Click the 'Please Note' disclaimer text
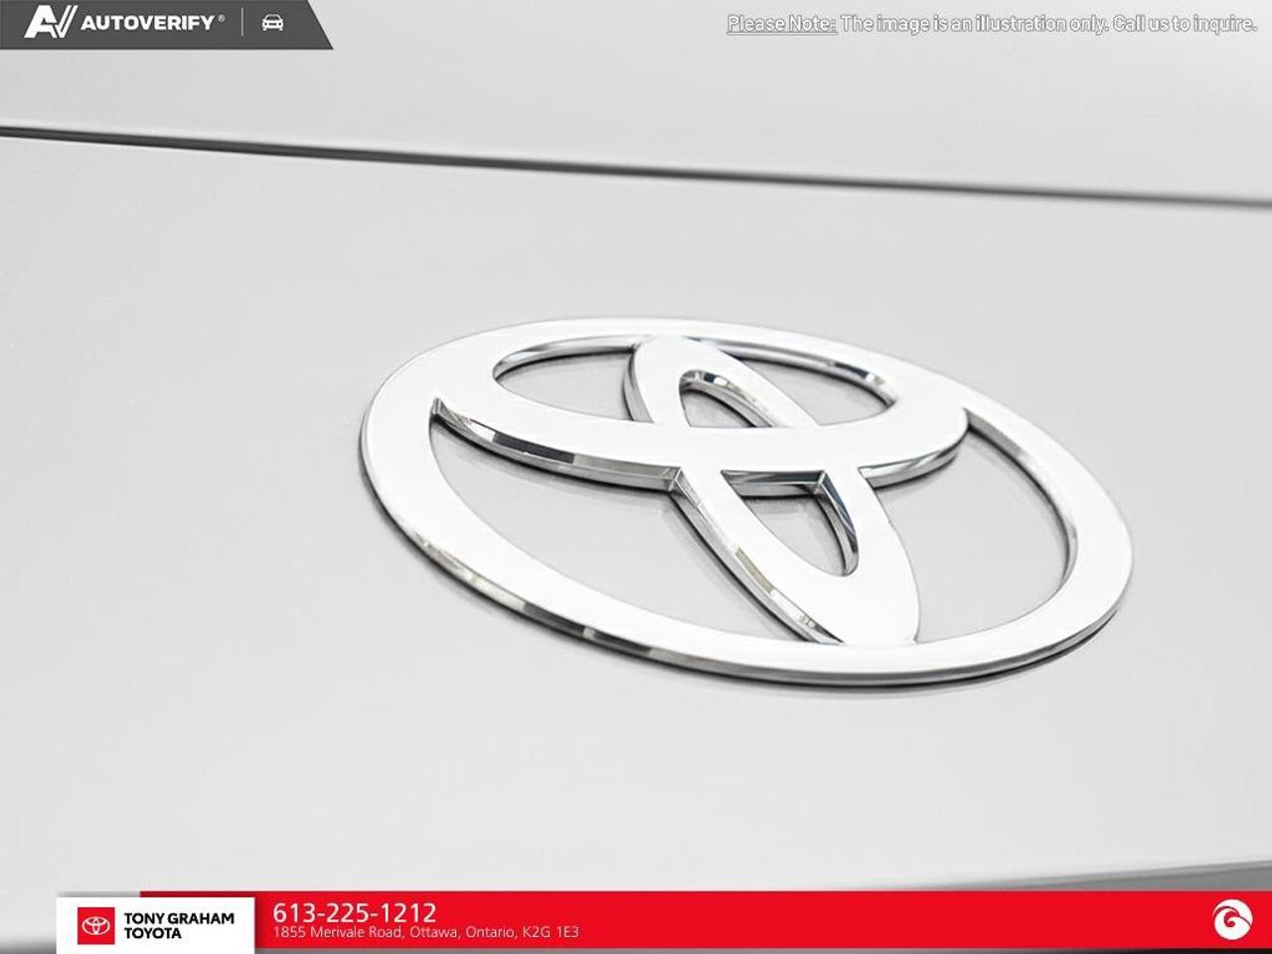Viewport: 1272px width, 954px height. 992,23
